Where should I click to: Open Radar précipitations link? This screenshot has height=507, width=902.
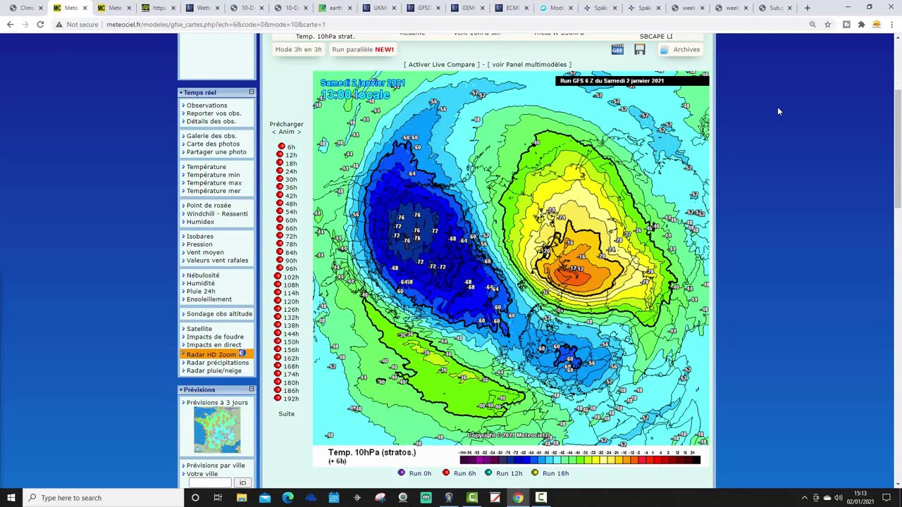click(217, 362)
